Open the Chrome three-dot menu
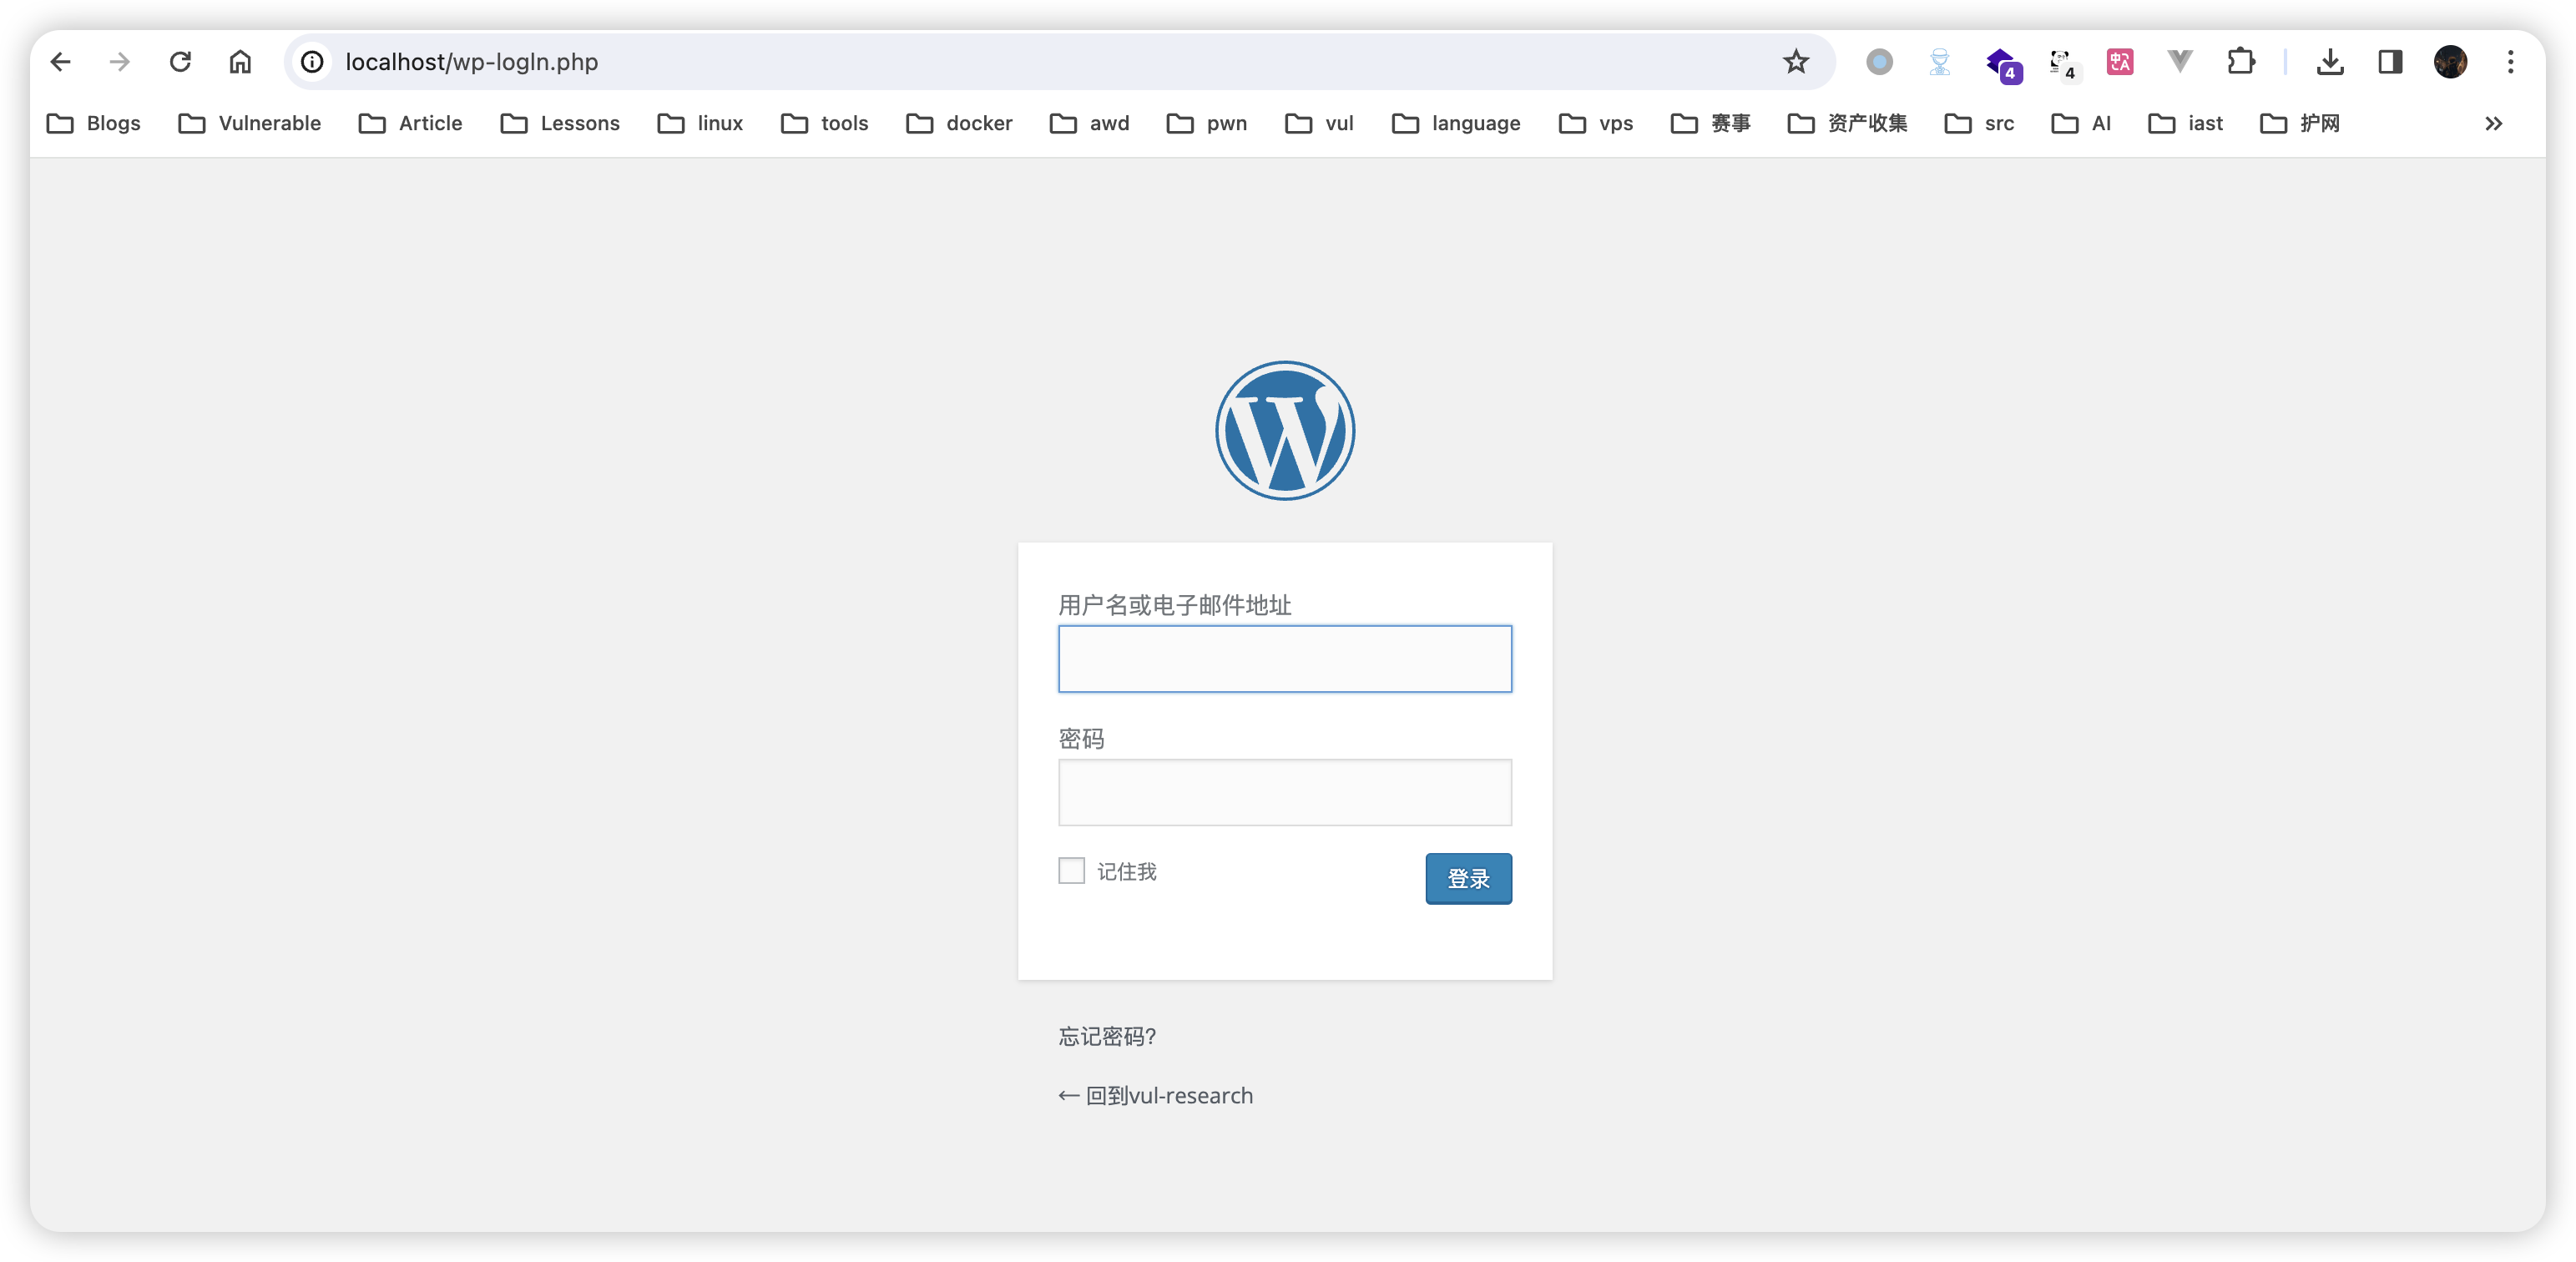 [x=2510, y=62]
